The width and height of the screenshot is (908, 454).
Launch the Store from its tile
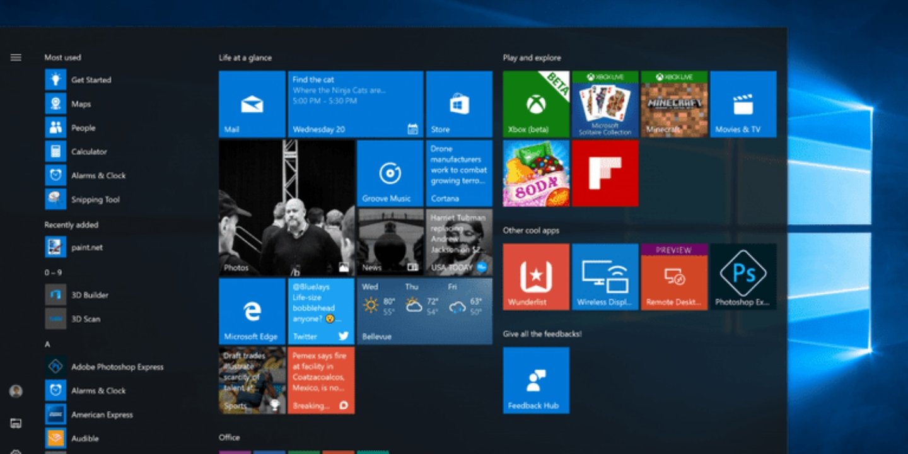(459, 103)
